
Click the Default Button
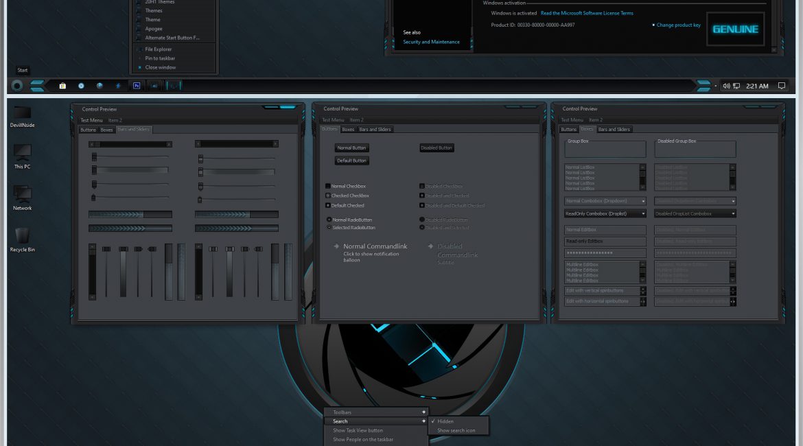351,161
